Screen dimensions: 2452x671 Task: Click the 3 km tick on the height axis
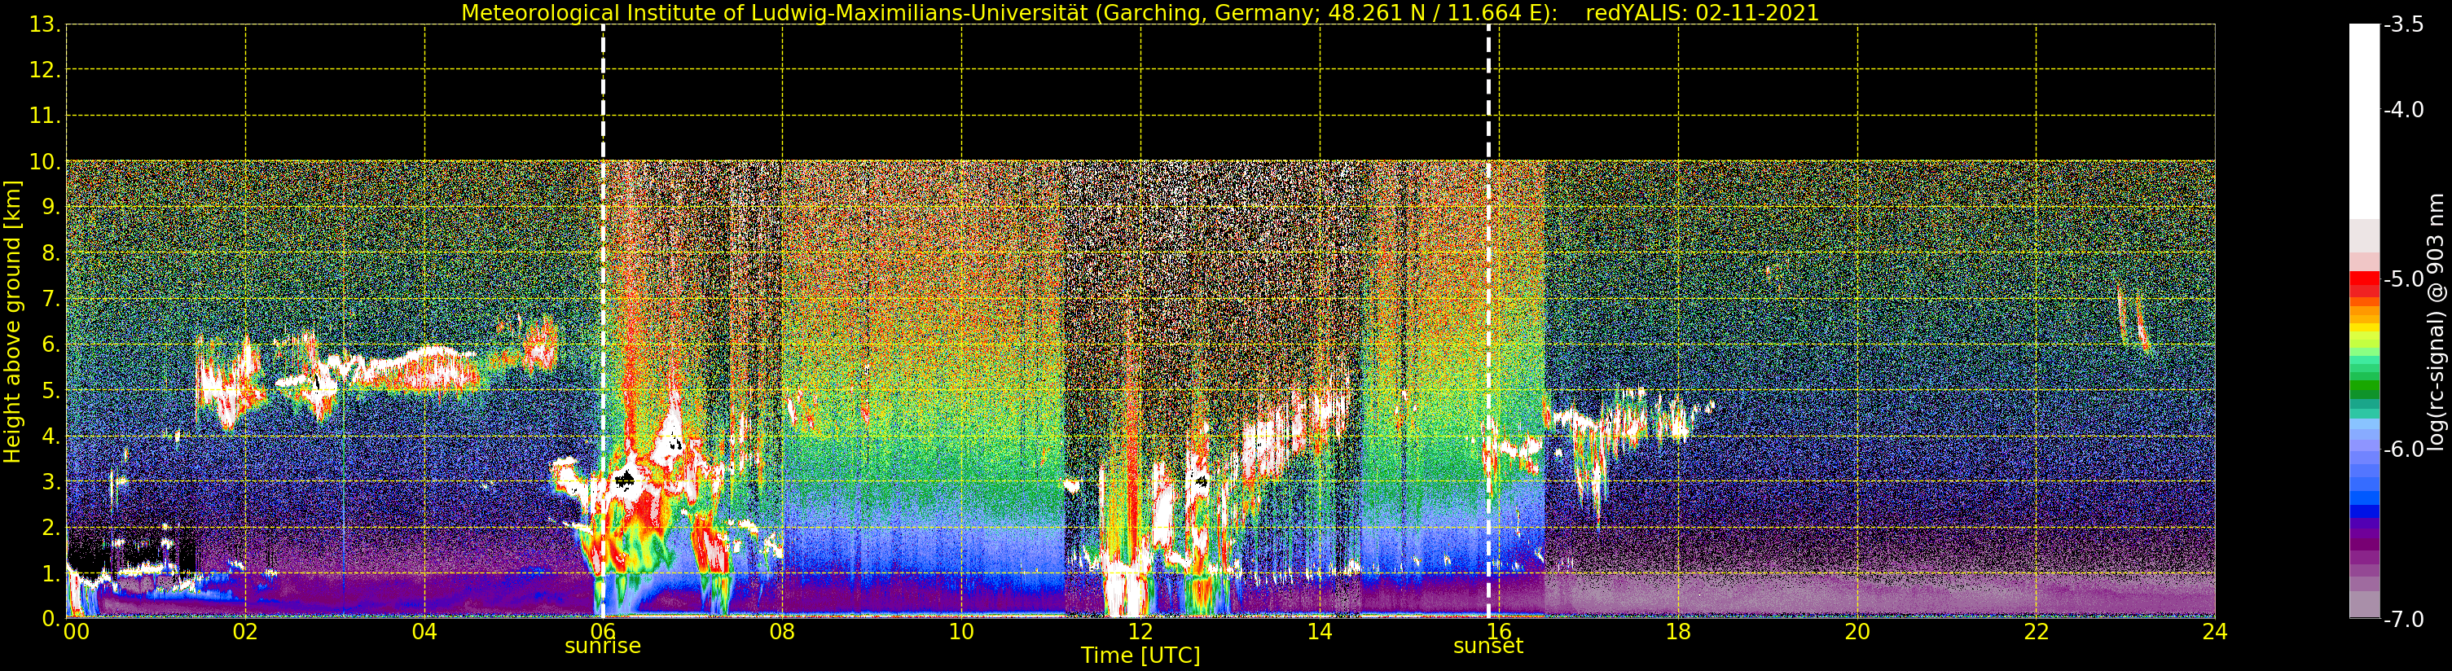click(x=50, y=481)
